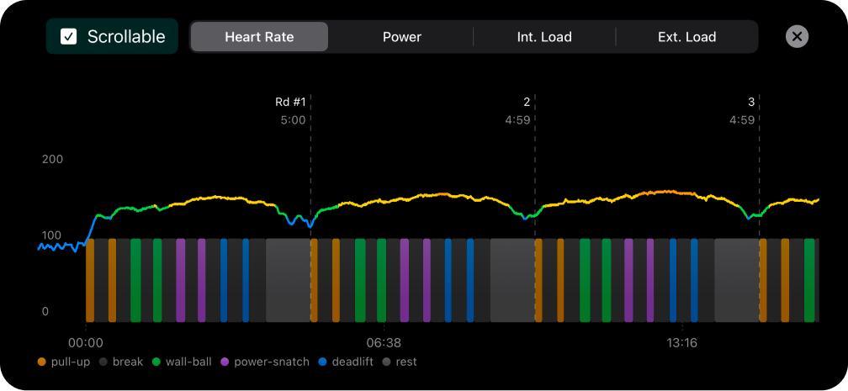Show the Ext. Load tab
848x391 pixels.
[687, 37]
